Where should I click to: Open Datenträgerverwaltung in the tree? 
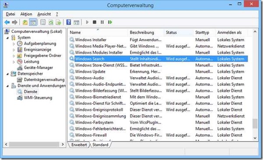(x=44, y=79)
